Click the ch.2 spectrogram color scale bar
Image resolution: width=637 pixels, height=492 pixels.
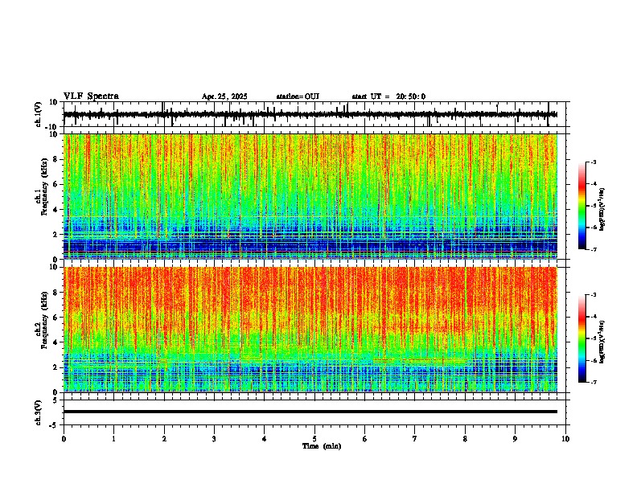tap(582, 338)
